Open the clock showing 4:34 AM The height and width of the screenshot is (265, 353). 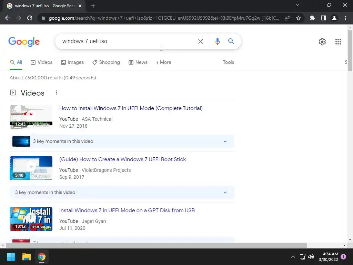pos(328,257)
